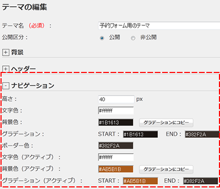Click the 公開区分 label
The height and width of the screenshot is (189, 220).
[x=15, y=37]
